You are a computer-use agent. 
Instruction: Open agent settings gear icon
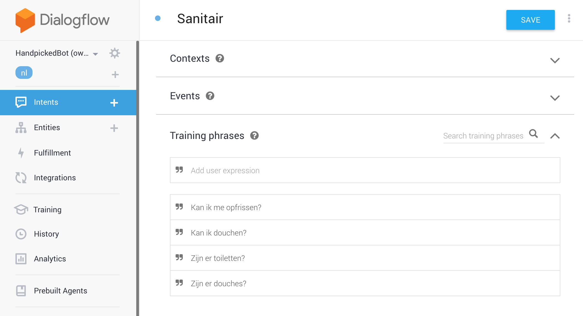click(x=114, y=53)
